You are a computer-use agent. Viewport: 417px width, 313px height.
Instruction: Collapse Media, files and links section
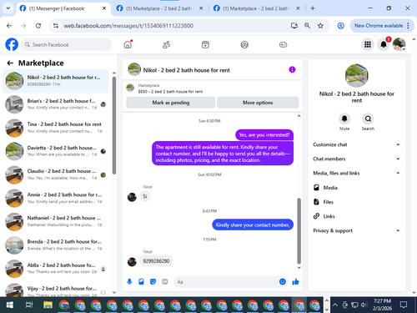[356, 173]
